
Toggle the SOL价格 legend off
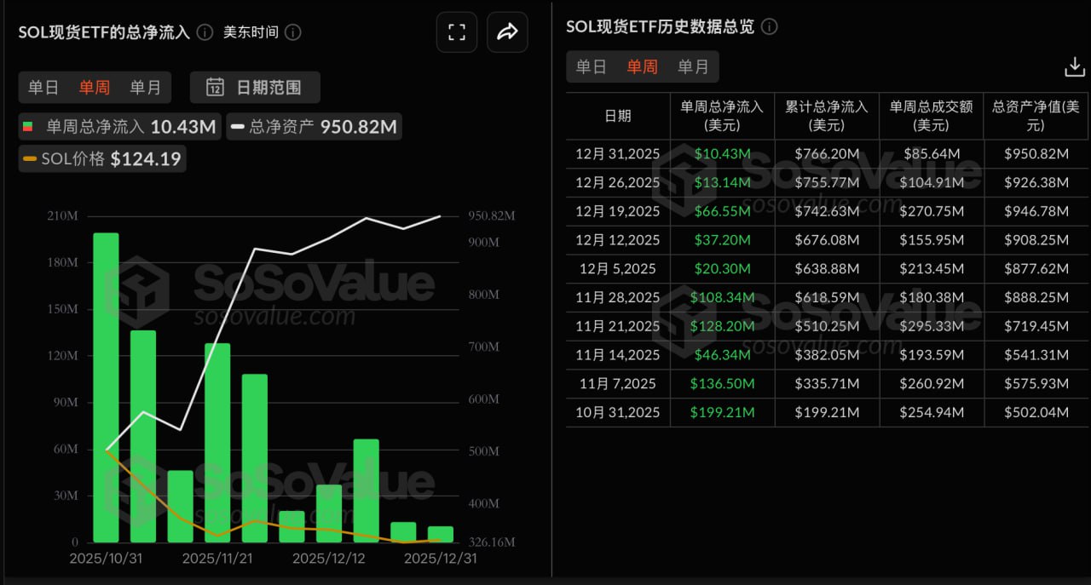point(101,158)
